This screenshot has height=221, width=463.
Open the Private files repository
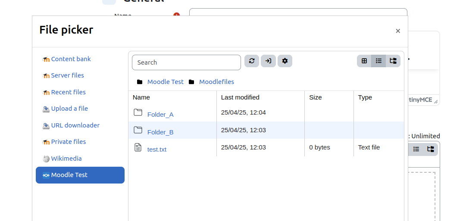coord(69,142)
